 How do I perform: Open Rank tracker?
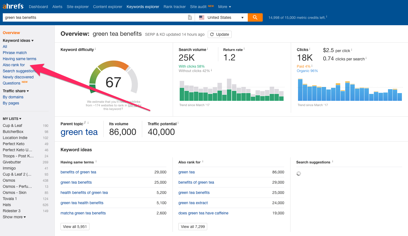pyautogui.click(x=174, y=7)
